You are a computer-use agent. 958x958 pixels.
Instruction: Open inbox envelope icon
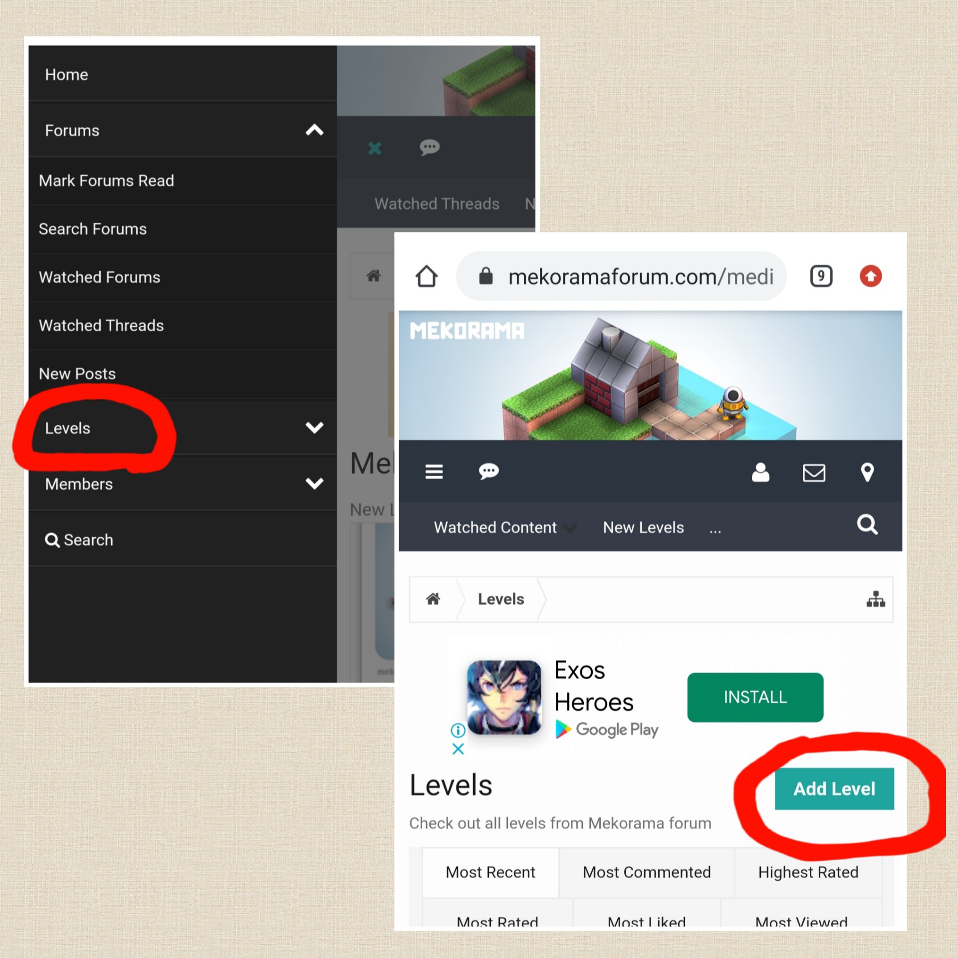(x=813, y=472)
